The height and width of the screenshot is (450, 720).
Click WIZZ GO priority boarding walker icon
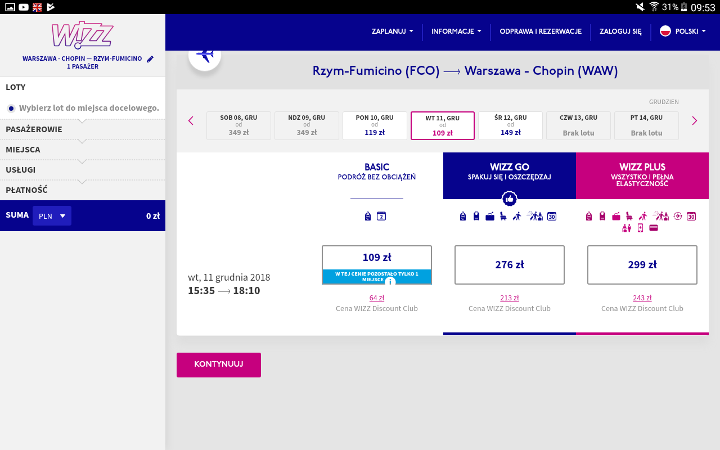pyautogui.click(x=516, y=216)
